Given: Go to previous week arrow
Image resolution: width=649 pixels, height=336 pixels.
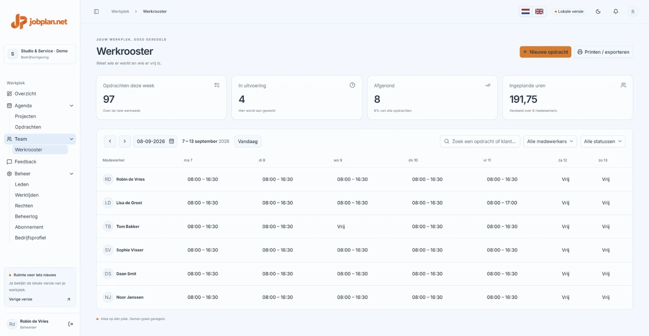Looking at the screenshot, I should click(x=110, y=141).
